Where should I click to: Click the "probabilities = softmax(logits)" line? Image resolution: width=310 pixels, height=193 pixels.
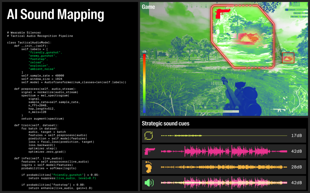tap(49, 168)
